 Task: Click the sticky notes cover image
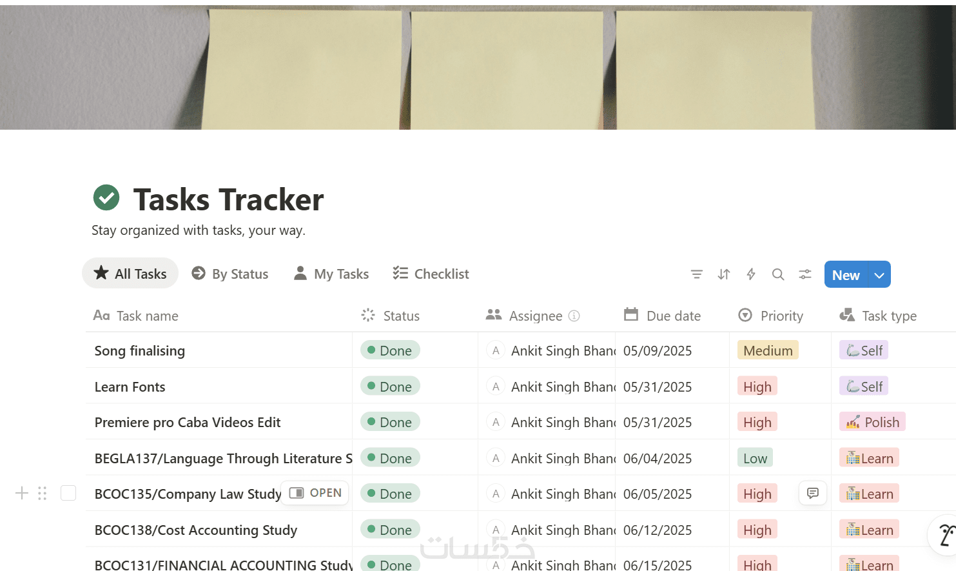coord(478,67)
